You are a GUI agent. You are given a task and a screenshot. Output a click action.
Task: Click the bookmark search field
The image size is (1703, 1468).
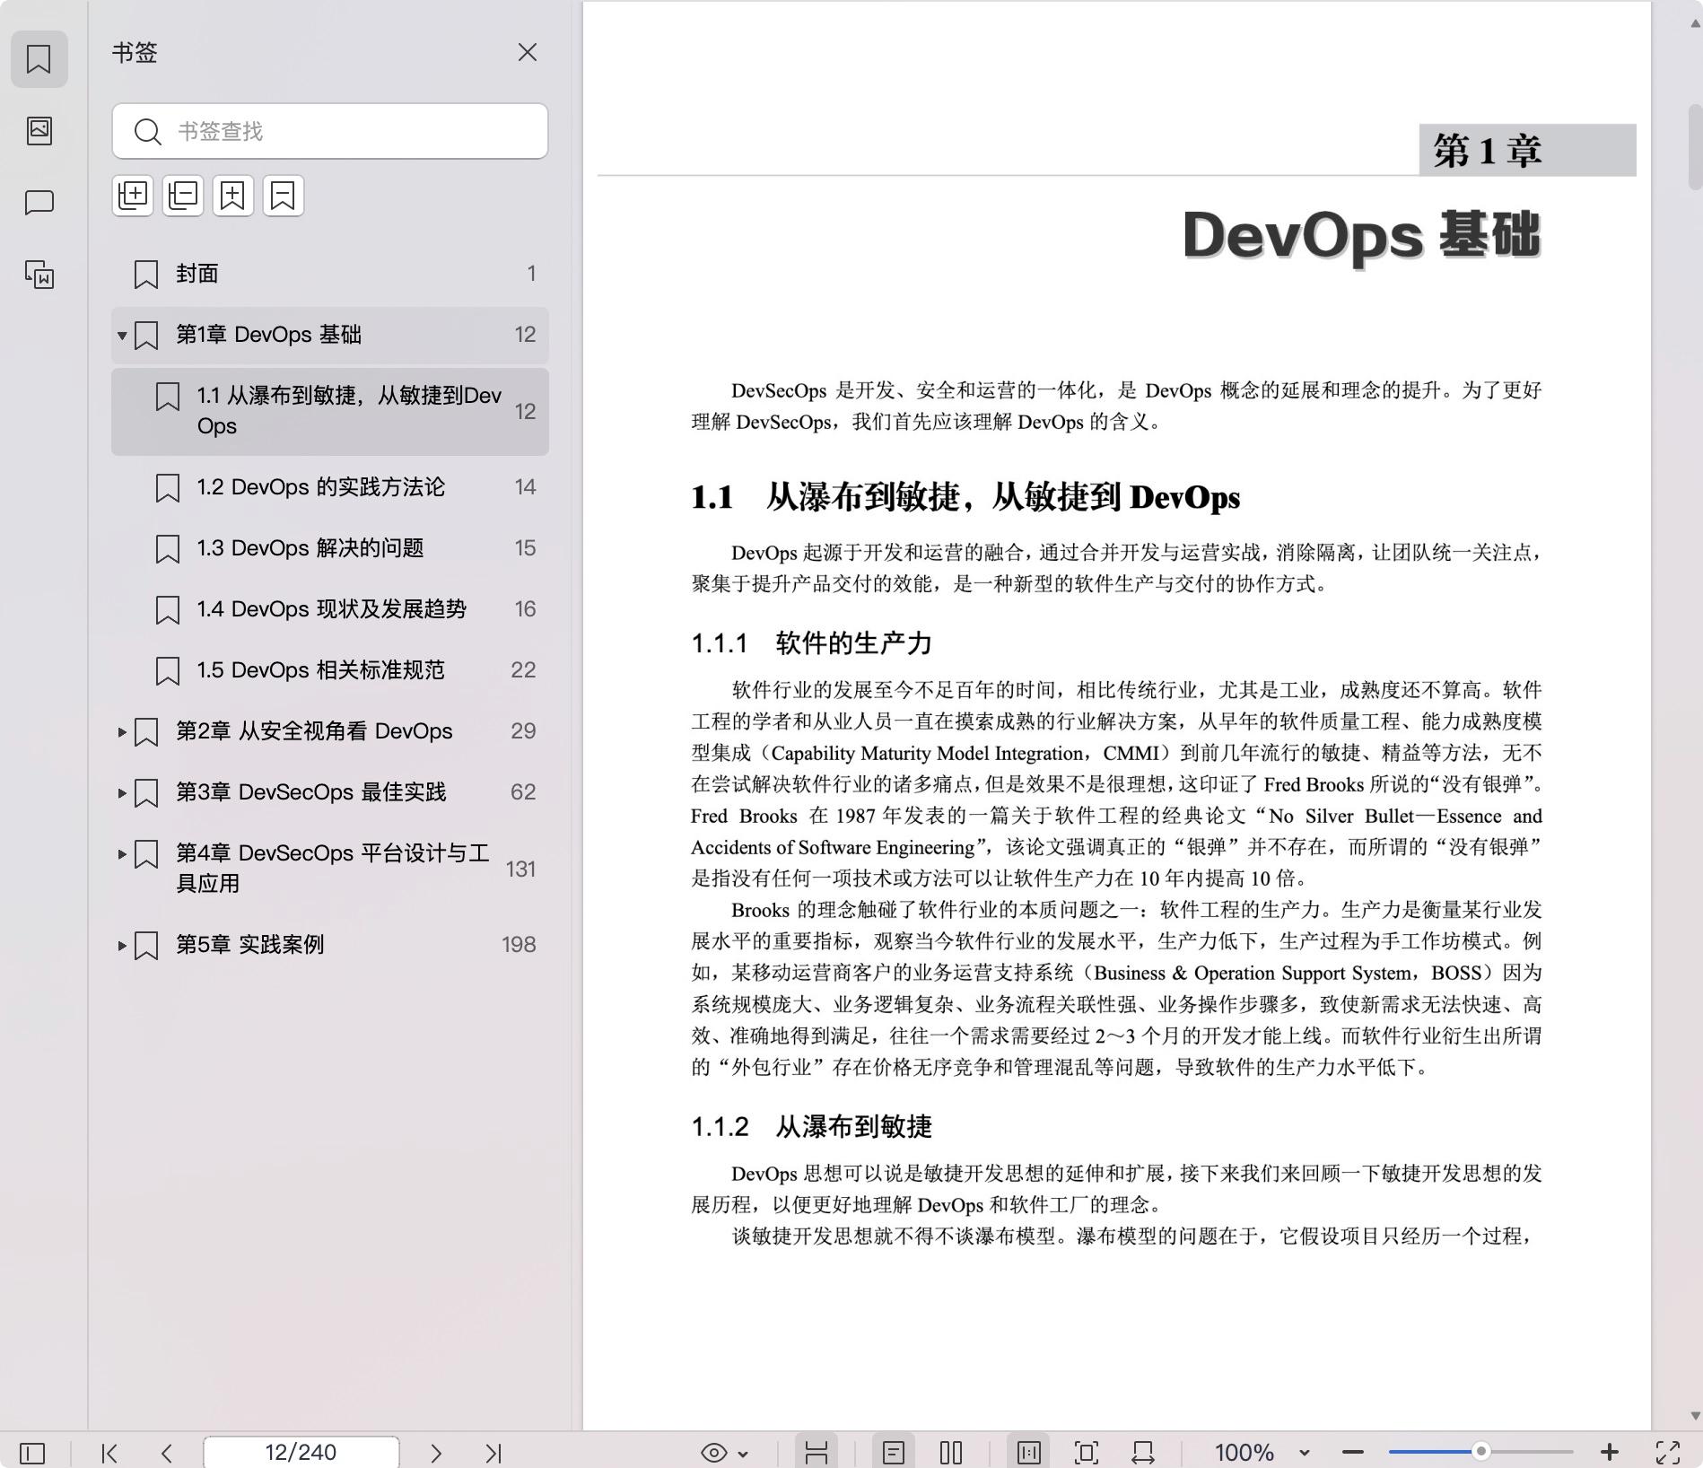[x=330, y=131]
